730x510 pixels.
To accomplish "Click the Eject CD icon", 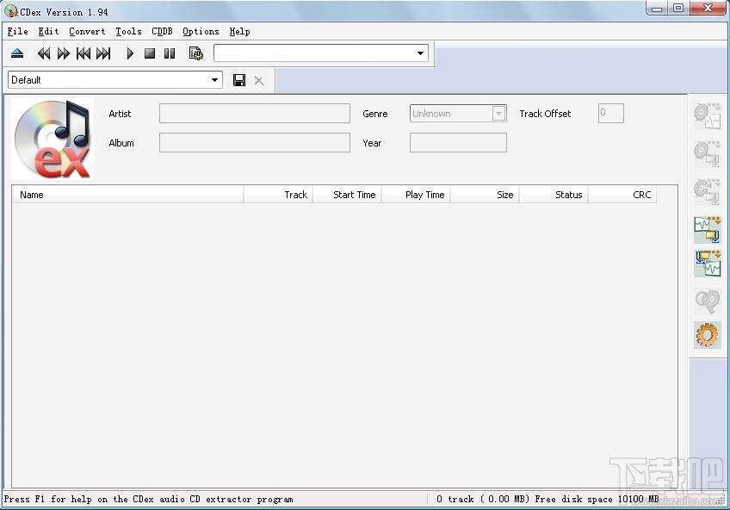I will 17,53.
